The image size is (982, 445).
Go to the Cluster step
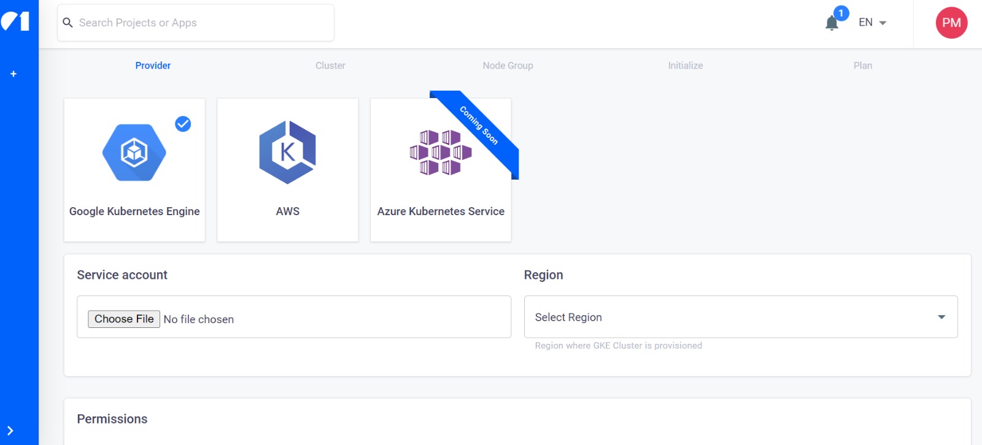330,66
